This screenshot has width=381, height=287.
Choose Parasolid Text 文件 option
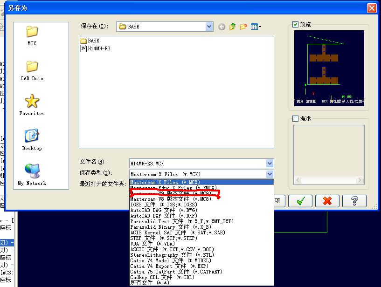click(x=201, y=221)
